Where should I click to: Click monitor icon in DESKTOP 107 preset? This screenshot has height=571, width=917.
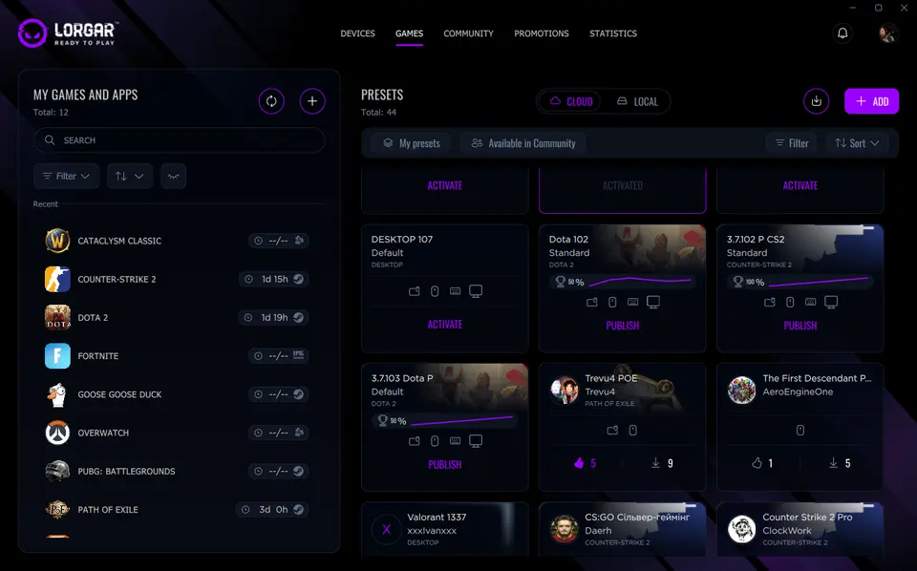pos(476,291)
